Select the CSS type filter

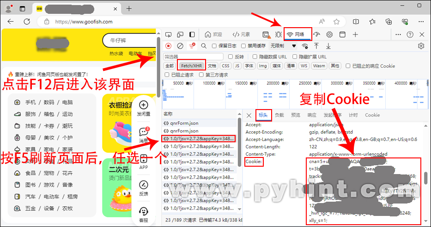point(226,66)
